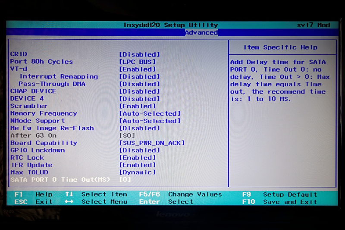This screenshot has height=230, width=345.
Task: Click left/right arrows Select Menu hint
Action: tap(96, 202)
